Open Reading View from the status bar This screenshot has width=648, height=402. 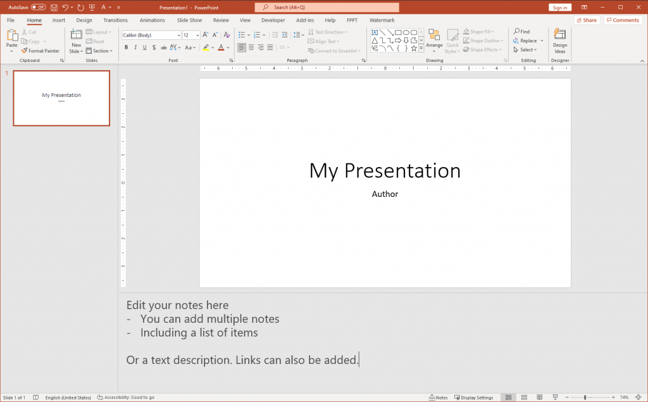click(x=540, y=397)
